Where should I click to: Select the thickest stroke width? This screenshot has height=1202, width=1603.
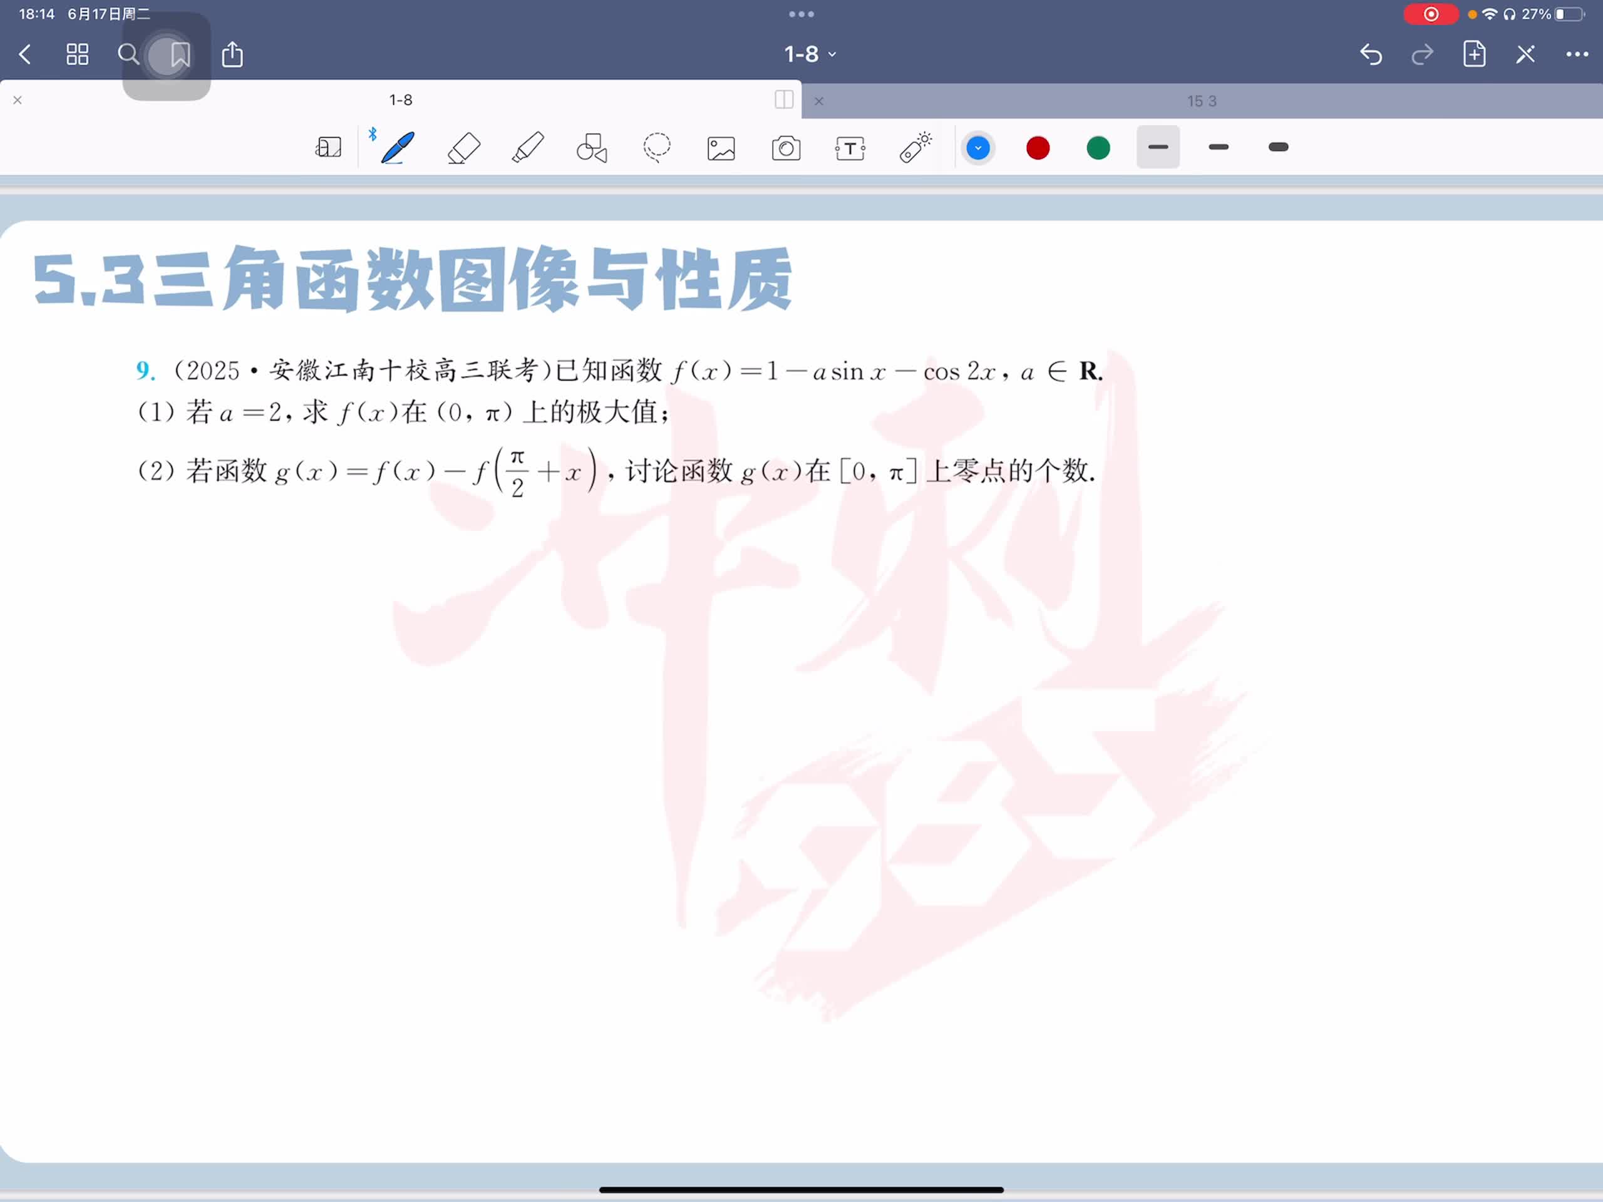pyautogui.click(x=1279, y=147)
